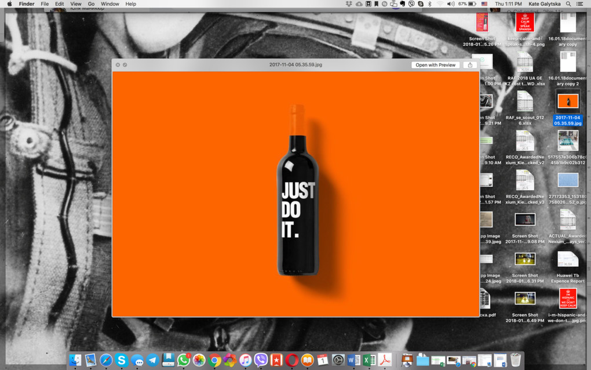591x370 pixels.
Task: Select the 517557e306b78c desktop image file
Action: [x=568, y=148]
